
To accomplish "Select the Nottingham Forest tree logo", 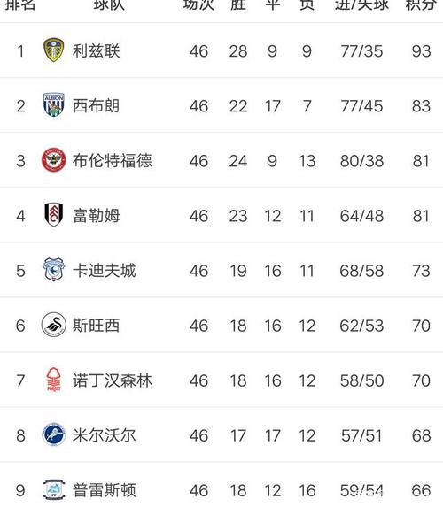I will point(54,380).
